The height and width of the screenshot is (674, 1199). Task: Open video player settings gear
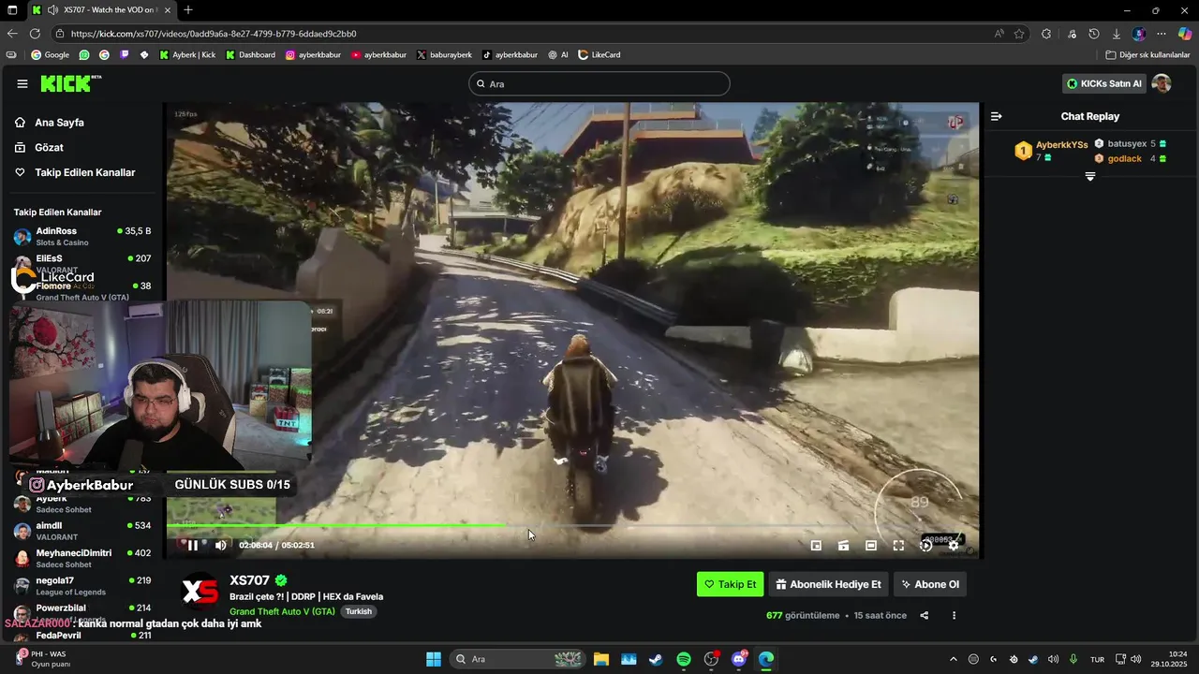point(954,545)
